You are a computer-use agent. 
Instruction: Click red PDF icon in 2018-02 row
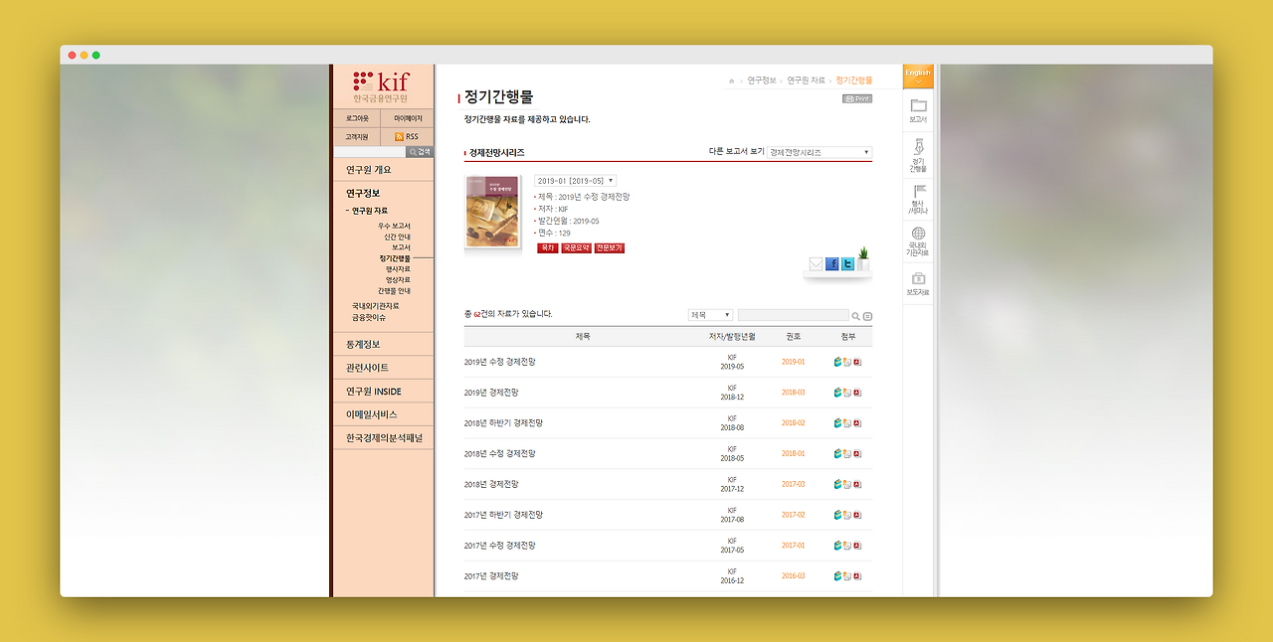(x=857, y=423)
